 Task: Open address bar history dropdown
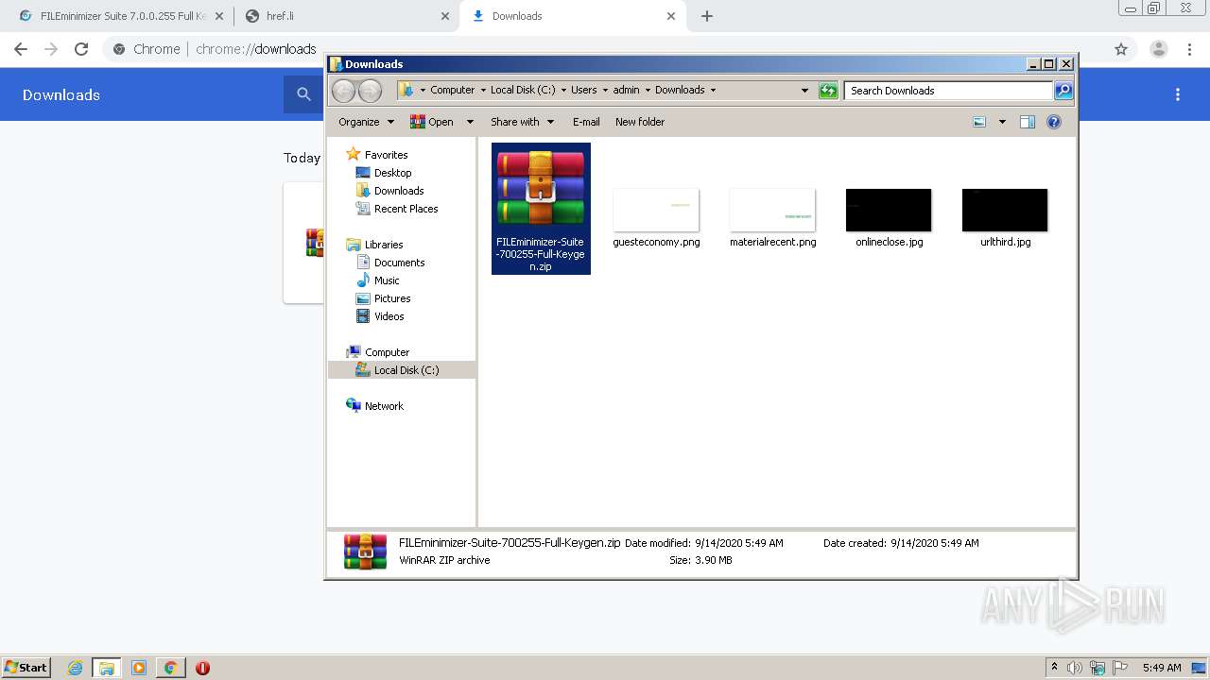point(804,90)
